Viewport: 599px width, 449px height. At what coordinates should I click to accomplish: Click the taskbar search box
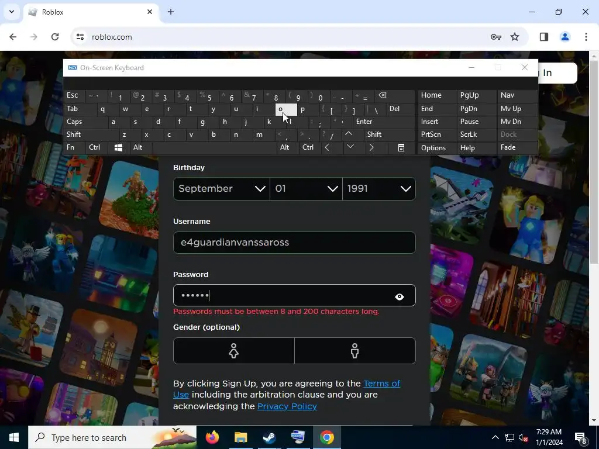pos(112,437)
